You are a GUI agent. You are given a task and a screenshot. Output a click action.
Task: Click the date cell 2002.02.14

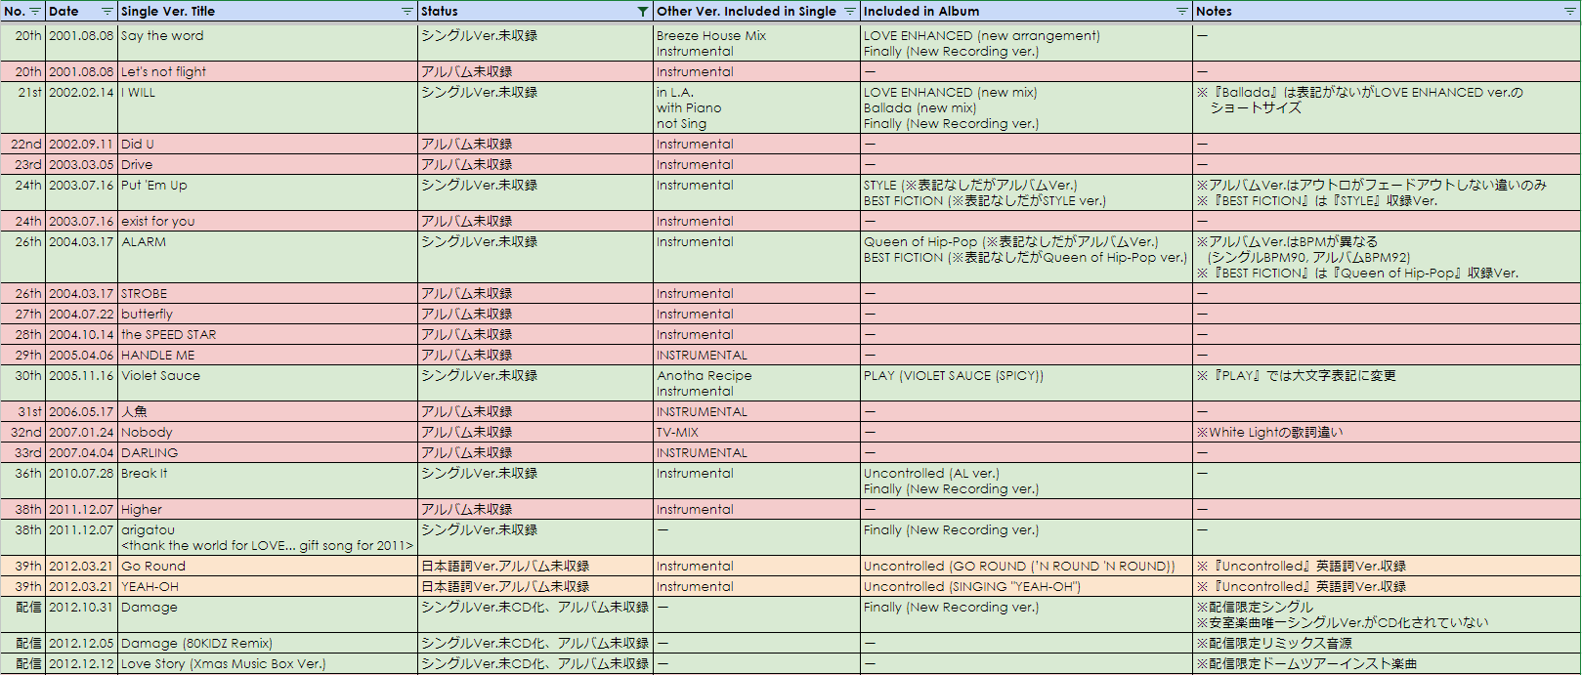pos(81,108)
